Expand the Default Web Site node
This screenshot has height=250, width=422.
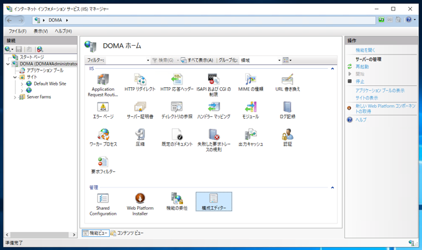(x=22, y=84)
